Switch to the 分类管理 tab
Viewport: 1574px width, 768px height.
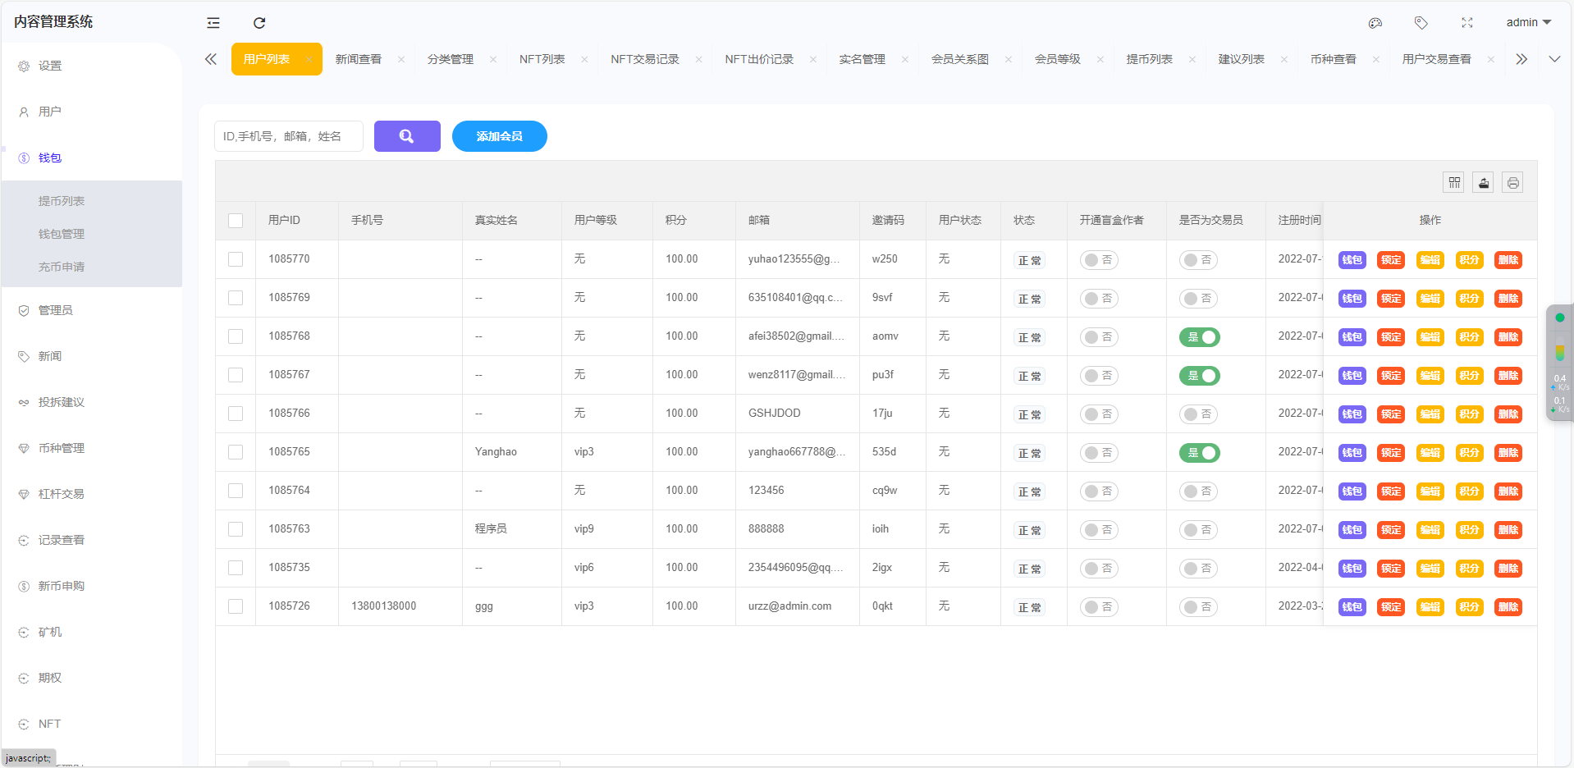tap(451, 59)
